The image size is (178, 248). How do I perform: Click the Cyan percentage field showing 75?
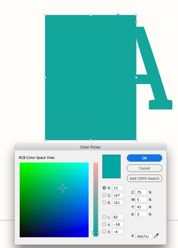[141, 192]
